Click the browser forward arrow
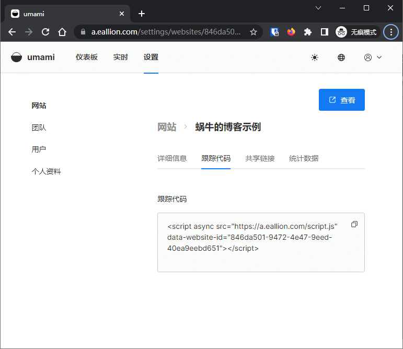Screen dimensions: 403x349 pyautogui.click(x=29, y=32)
